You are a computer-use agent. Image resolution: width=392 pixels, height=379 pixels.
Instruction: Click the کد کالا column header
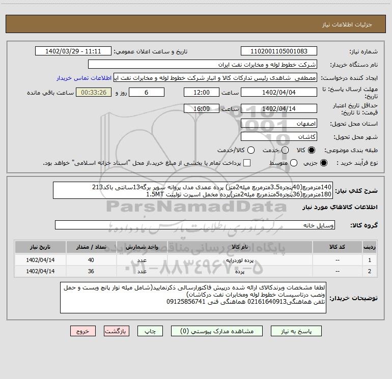tap(337, 247)
